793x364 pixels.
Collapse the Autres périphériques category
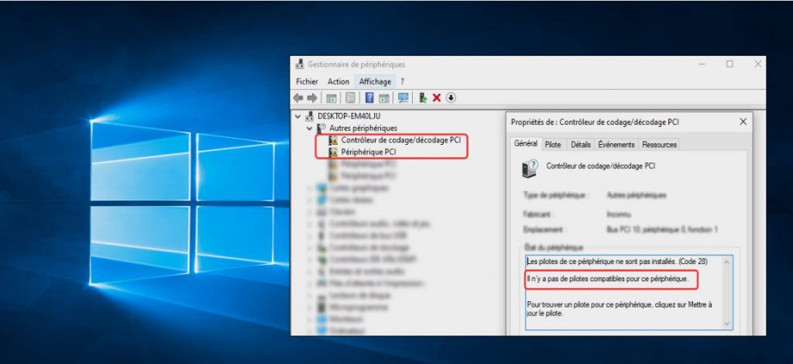pos(309,128)
